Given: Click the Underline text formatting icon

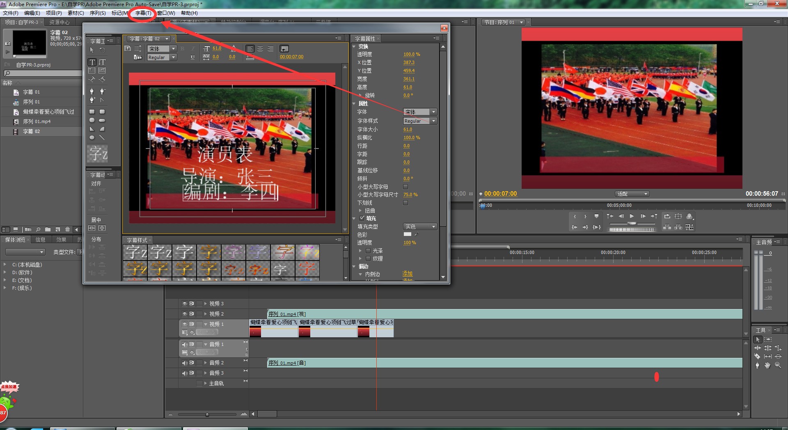Looking at the screenshot, I should pyautogui.click(x=192, y=57).
